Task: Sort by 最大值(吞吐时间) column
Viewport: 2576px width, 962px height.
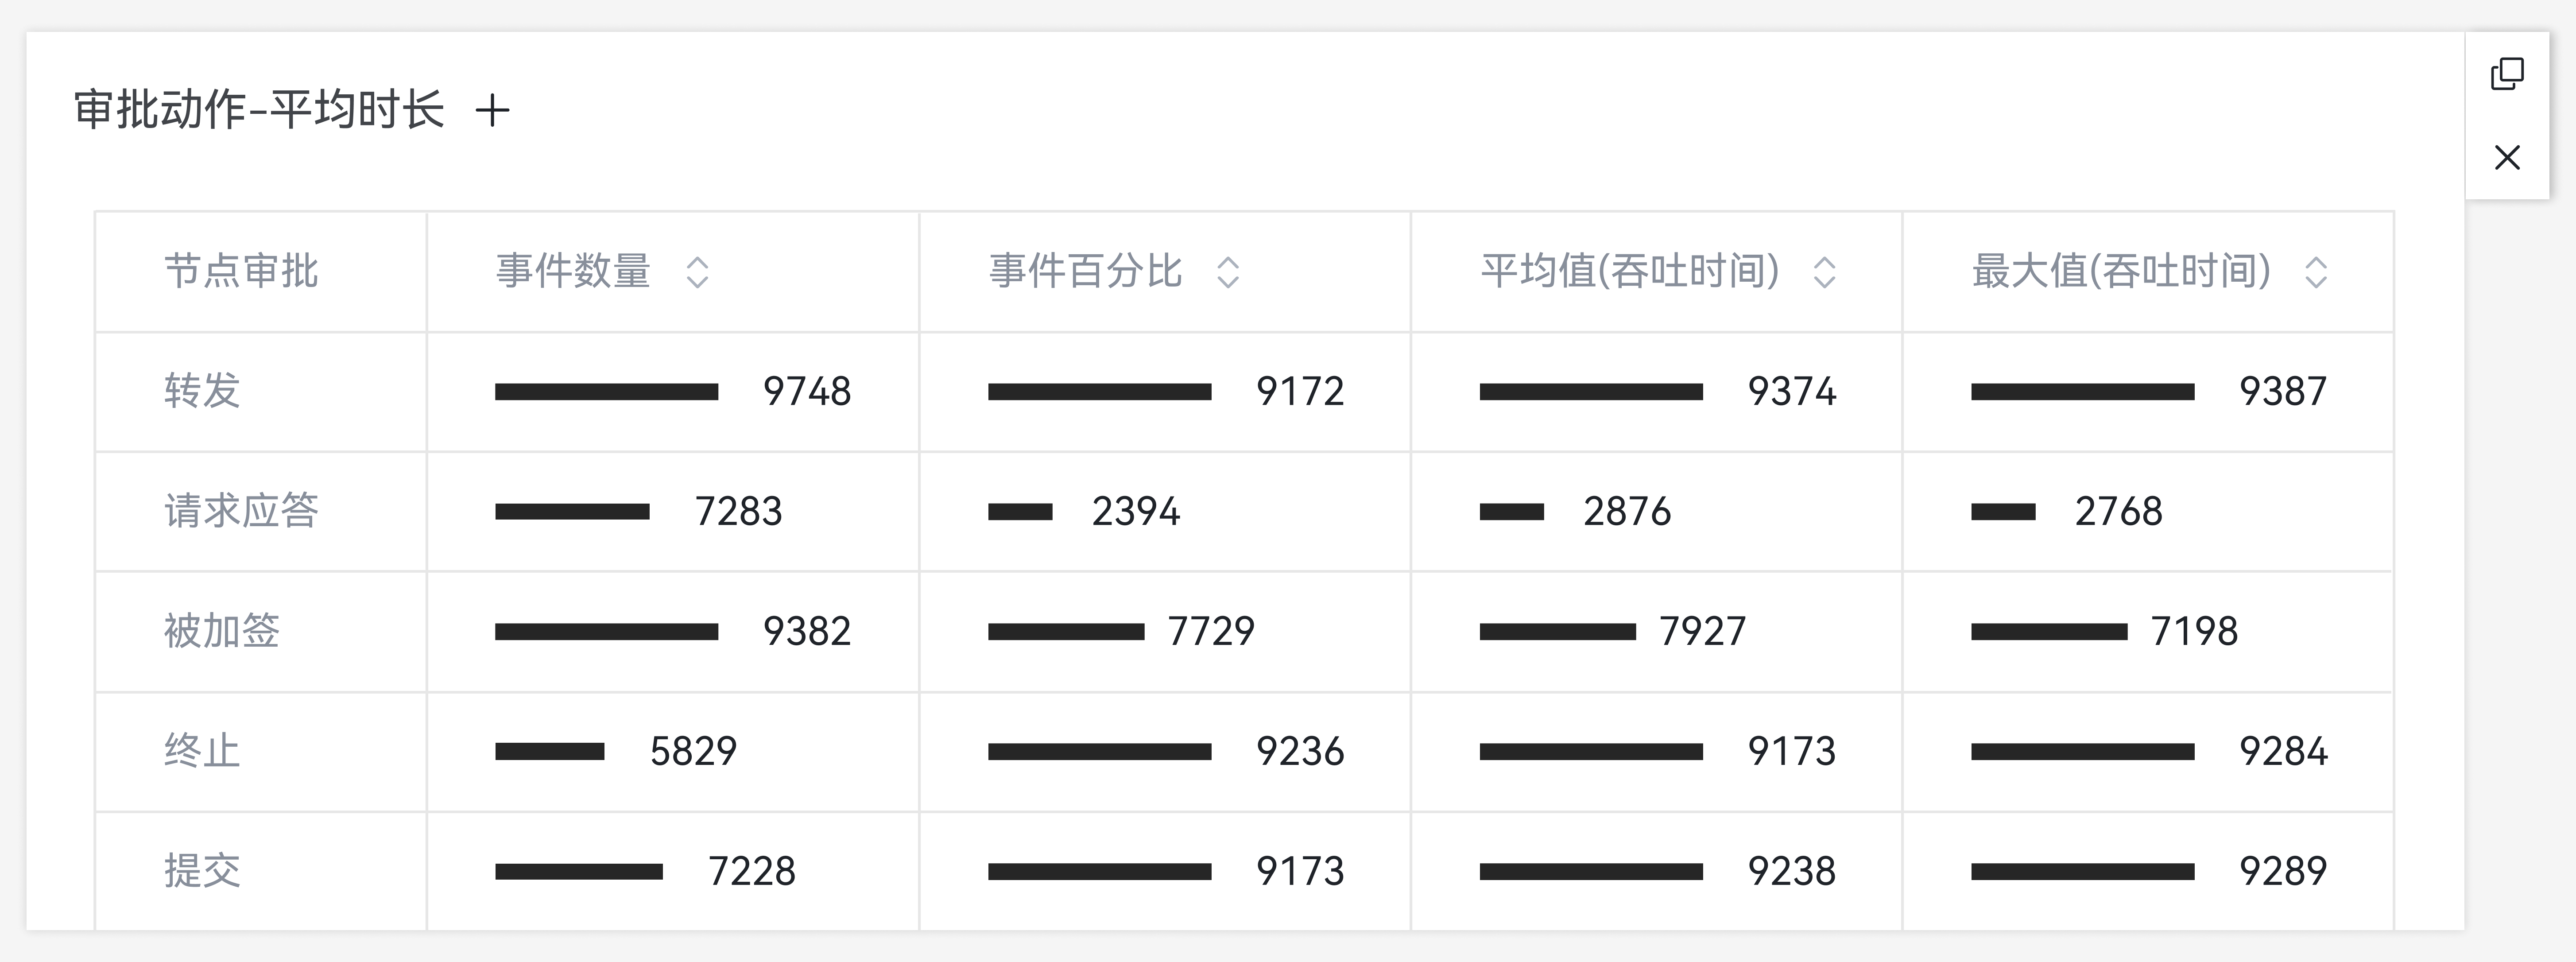Action: (2316, 272)
